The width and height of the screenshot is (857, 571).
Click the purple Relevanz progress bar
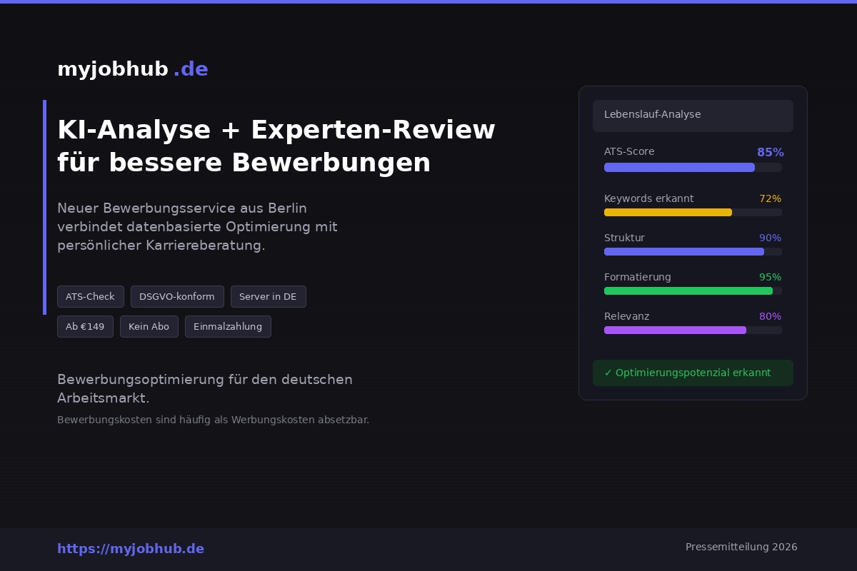point(675,330)
